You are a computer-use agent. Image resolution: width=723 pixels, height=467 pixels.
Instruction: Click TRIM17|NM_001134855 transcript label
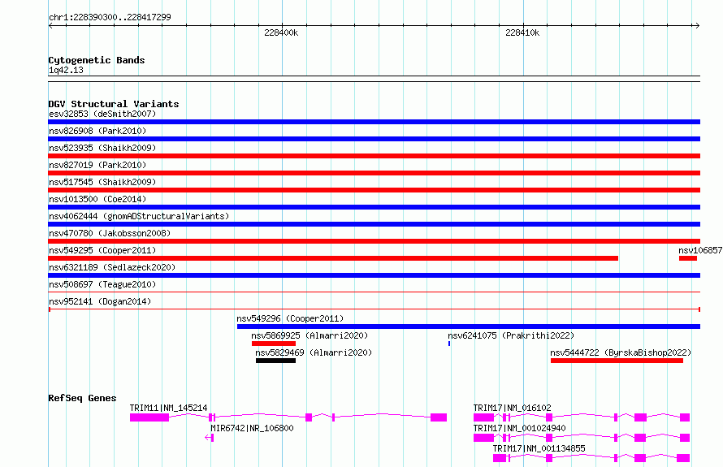pos(539,448)
